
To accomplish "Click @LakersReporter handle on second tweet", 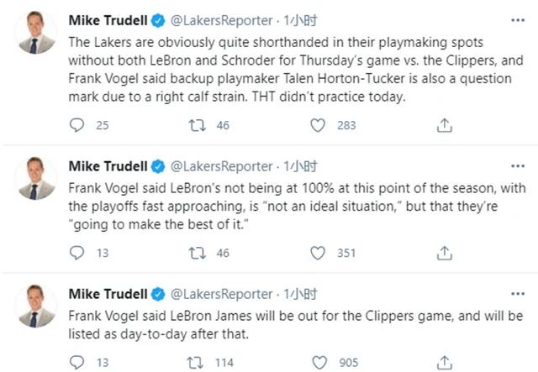I will pos(222,165).
